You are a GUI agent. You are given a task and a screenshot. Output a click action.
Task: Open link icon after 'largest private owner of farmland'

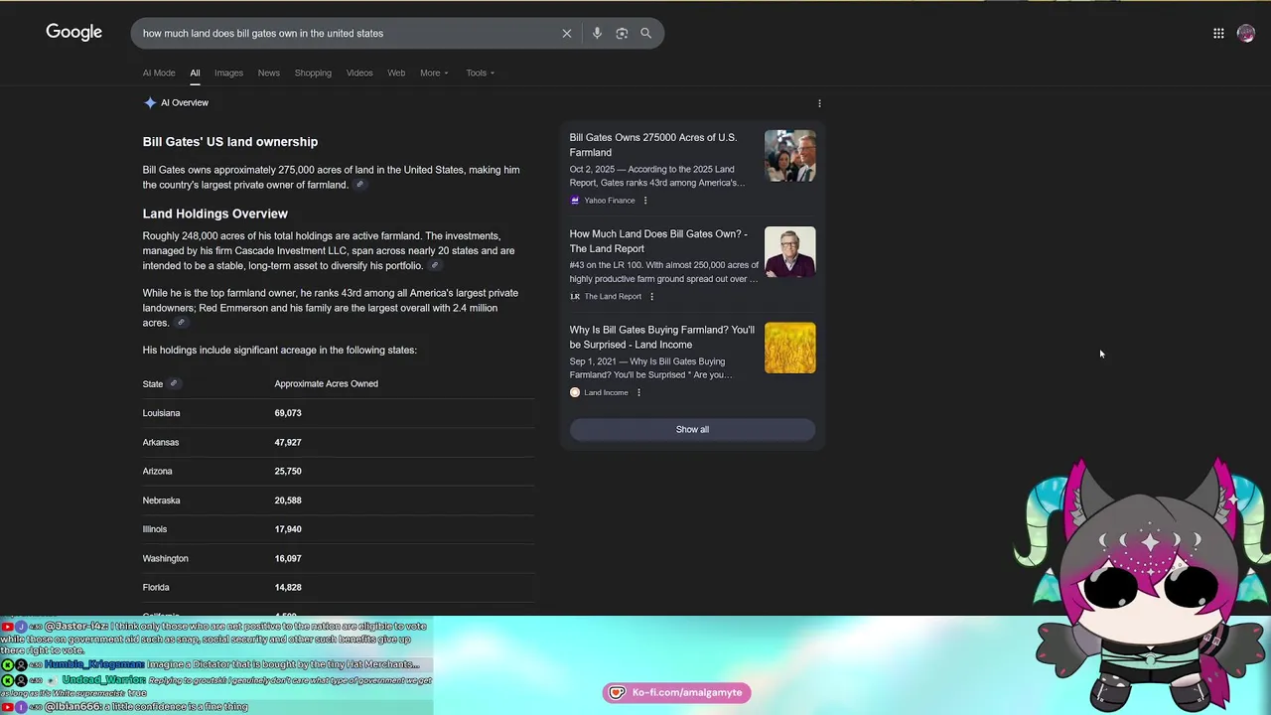[x=359, y=185]
